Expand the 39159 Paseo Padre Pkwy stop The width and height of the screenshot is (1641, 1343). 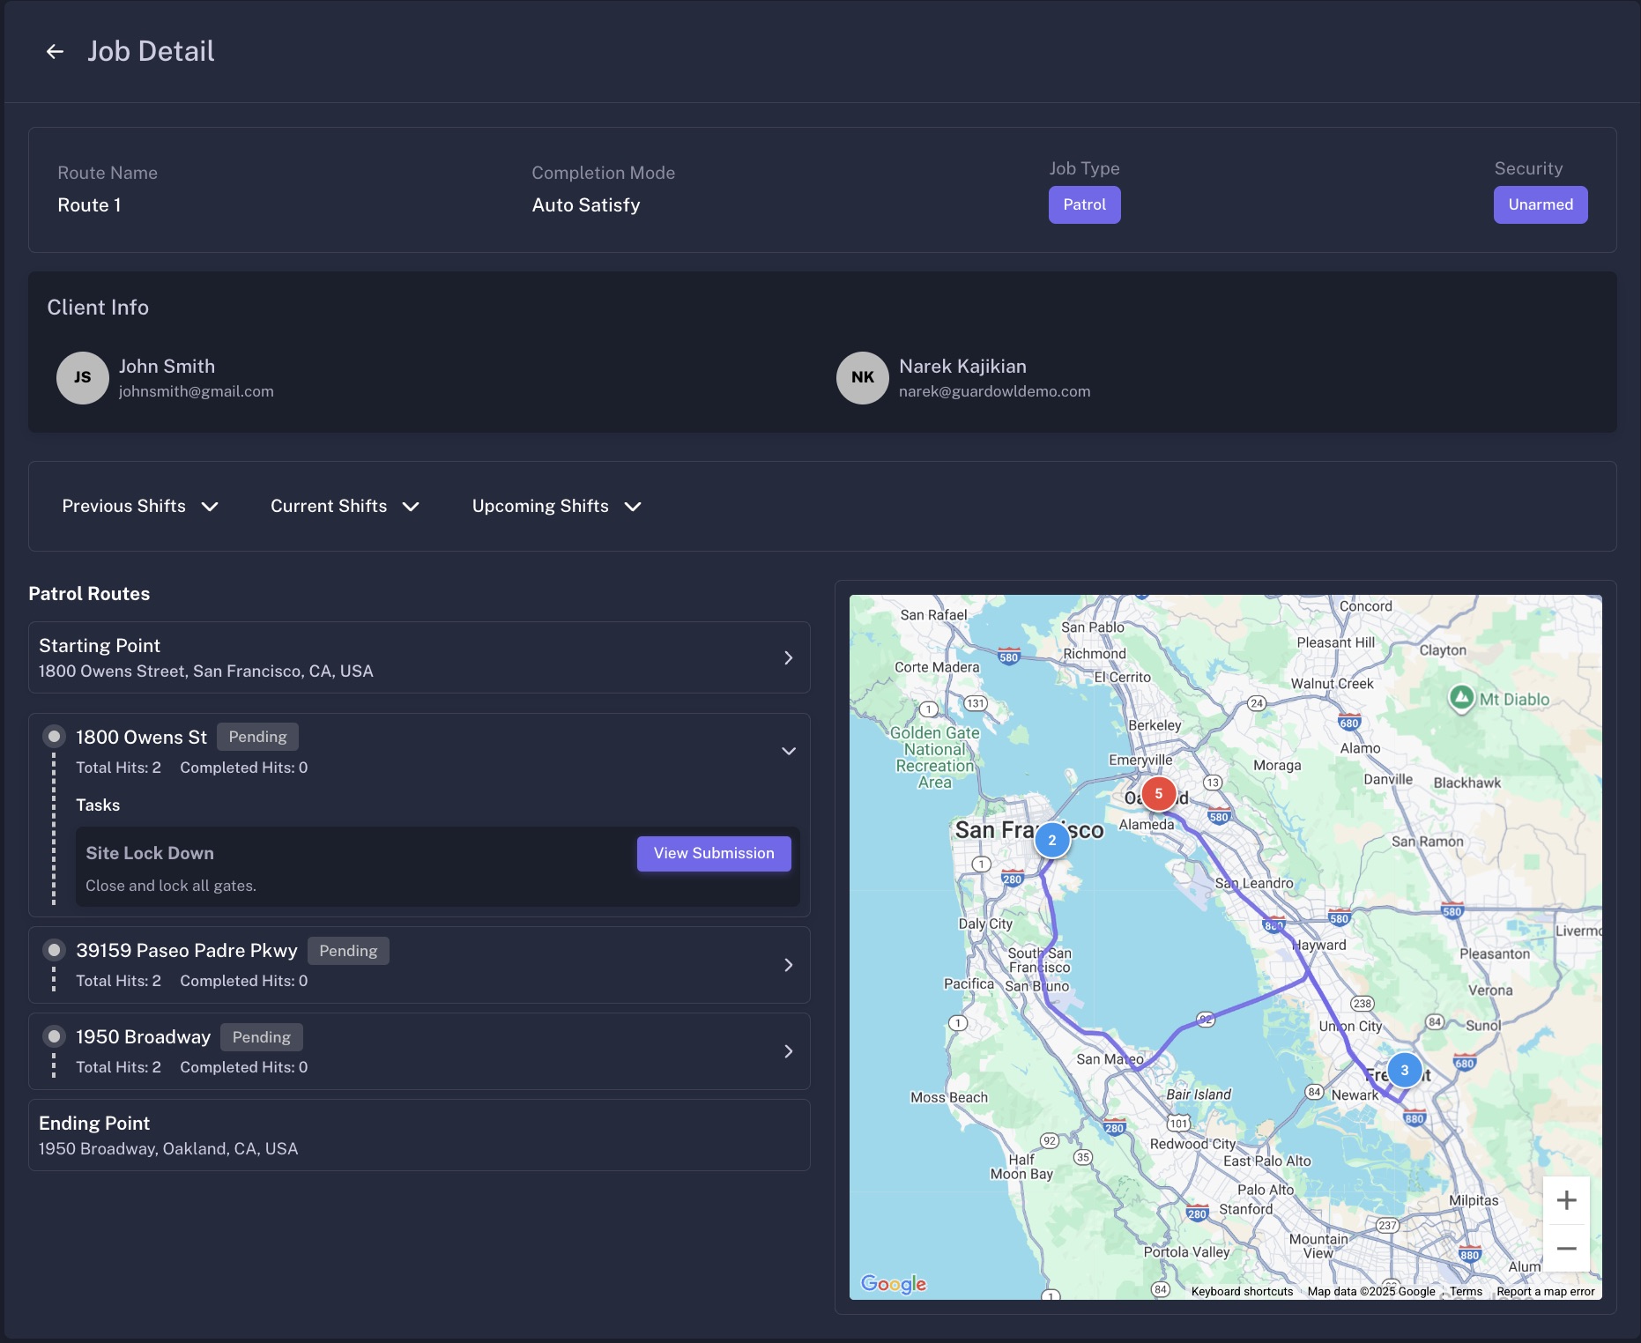point(789,965)
